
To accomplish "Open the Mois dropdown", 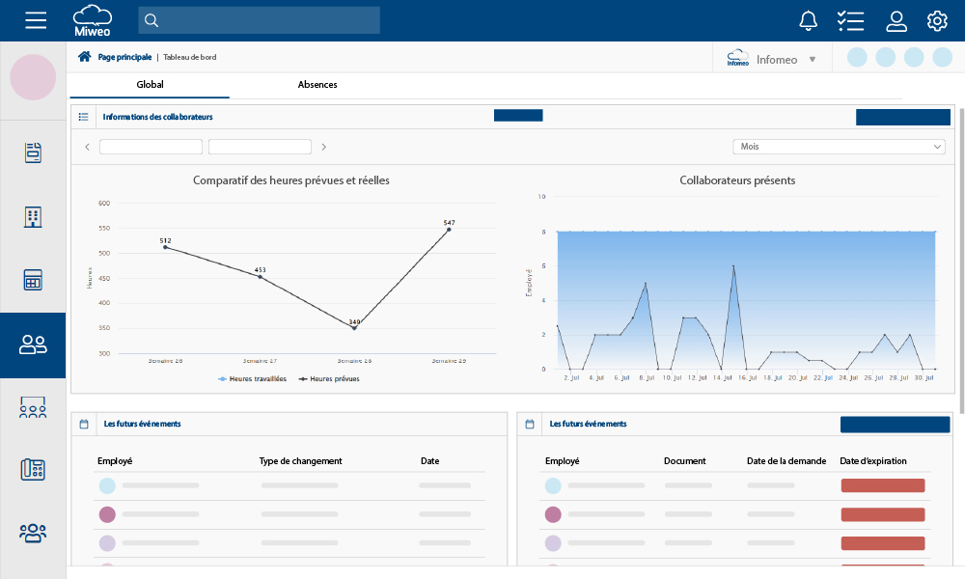I will coord(838,146).
